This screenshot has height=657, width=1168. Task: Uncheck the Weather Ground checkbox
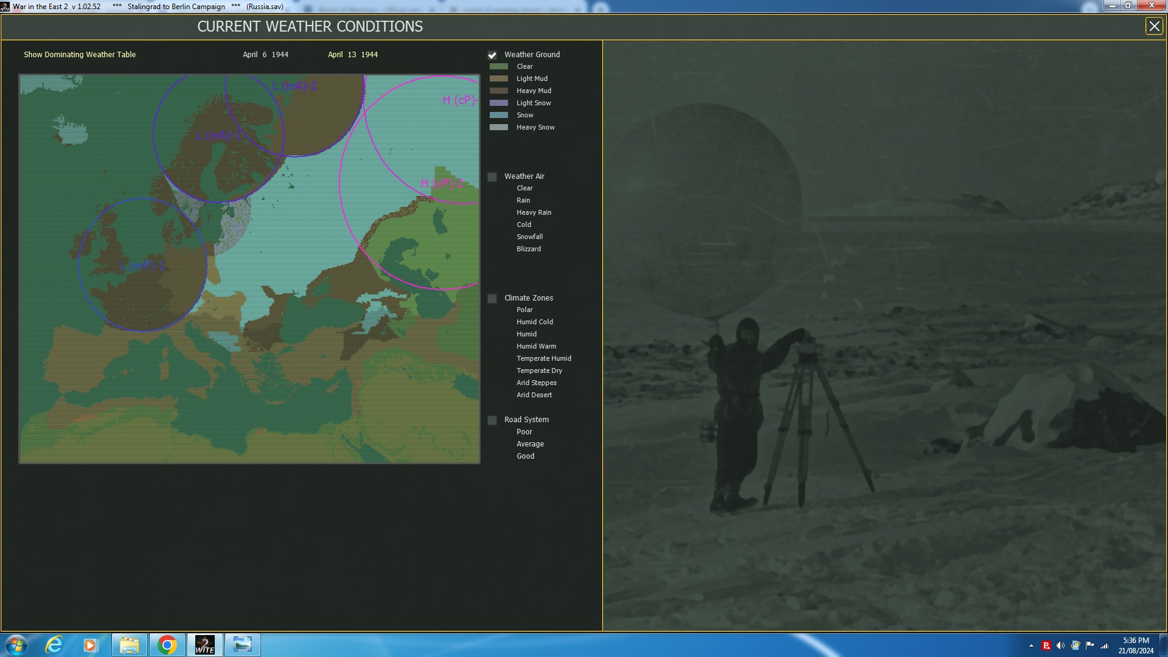point(492,55)
